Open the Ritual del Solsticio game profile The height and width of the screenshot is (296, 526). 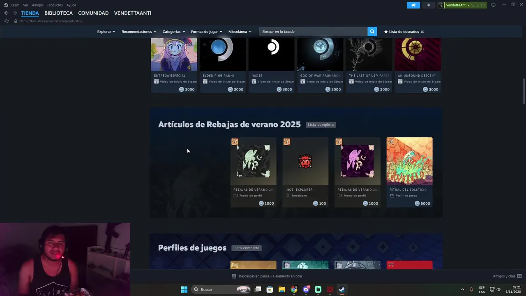pyautogui.click(x=409, y=172)
